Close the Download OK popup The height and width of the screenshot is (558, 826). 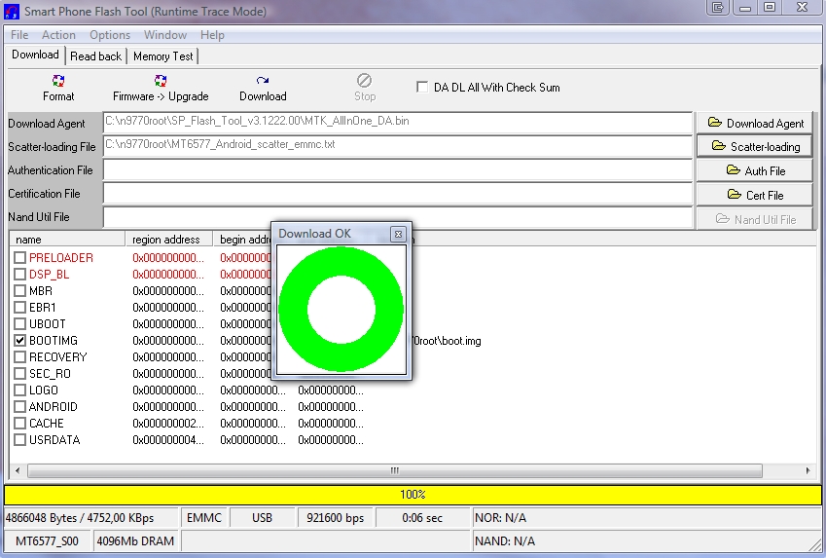point(398,234)
